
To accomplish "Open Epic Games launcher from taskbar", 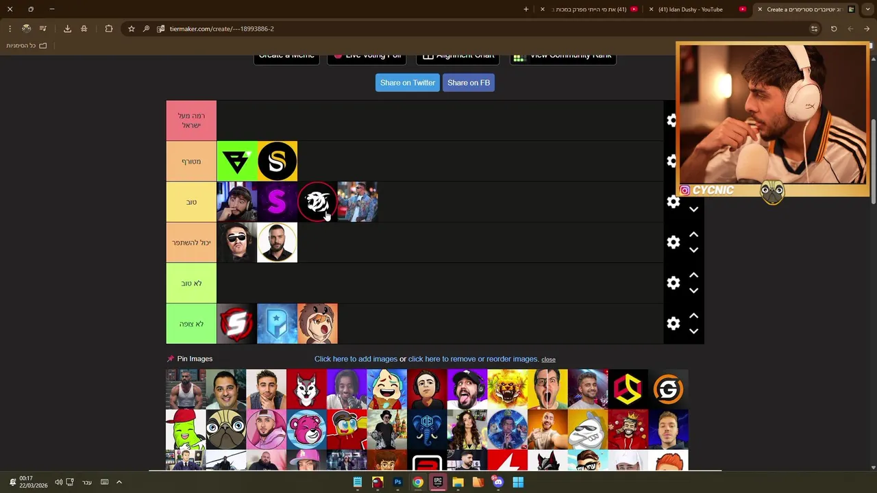I will [438, 482].
